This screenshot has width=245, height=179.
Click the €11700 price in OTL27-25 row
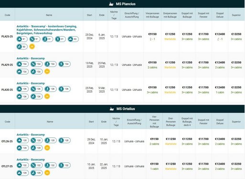coord(203,164)
